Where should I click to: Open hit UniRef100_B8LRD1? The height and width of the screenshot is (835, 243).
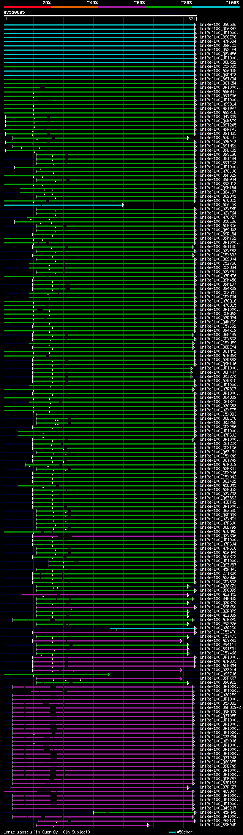click(218, 62)
